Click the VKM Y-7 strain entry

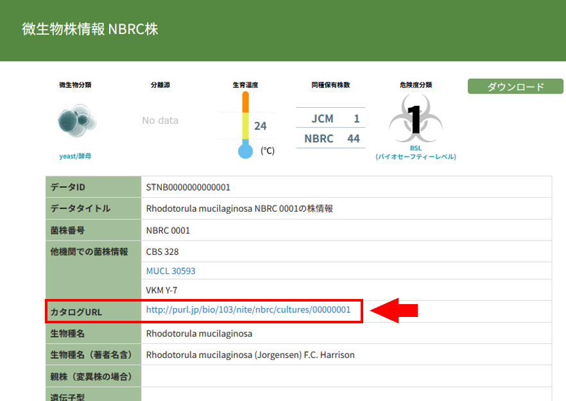pos(162,290)
